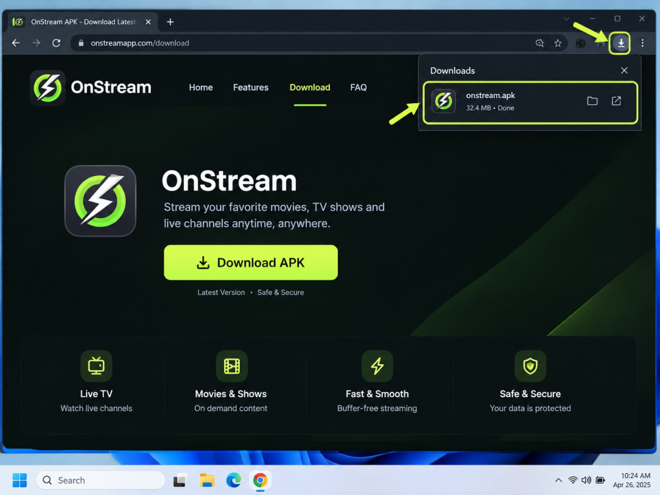Open the Windows Start menu

tap(19, 480)
